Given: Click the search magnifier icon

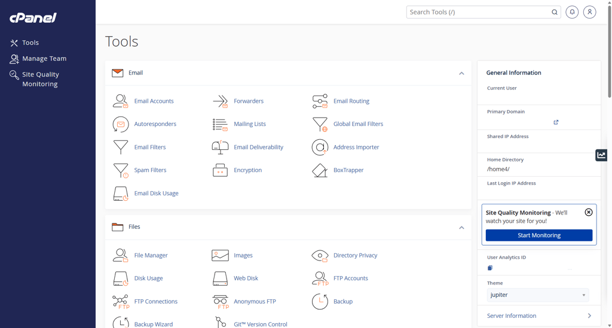Looking at the screenshot, I should (x=554, y=12).
